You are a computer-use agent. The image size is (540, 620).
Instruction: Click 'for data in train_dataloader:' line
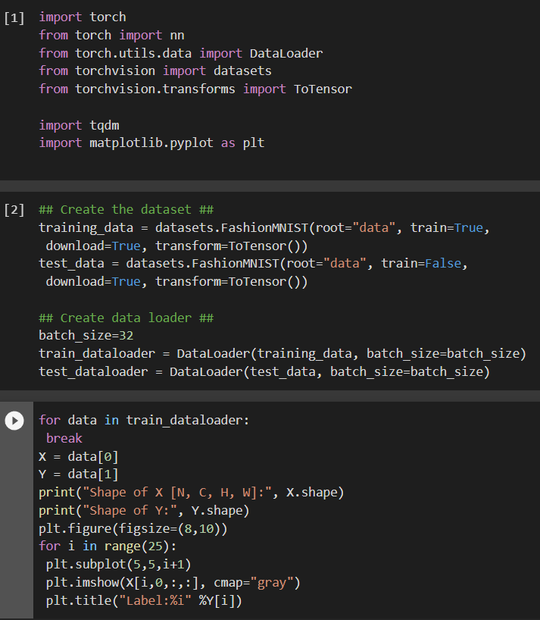coord(144,421)
